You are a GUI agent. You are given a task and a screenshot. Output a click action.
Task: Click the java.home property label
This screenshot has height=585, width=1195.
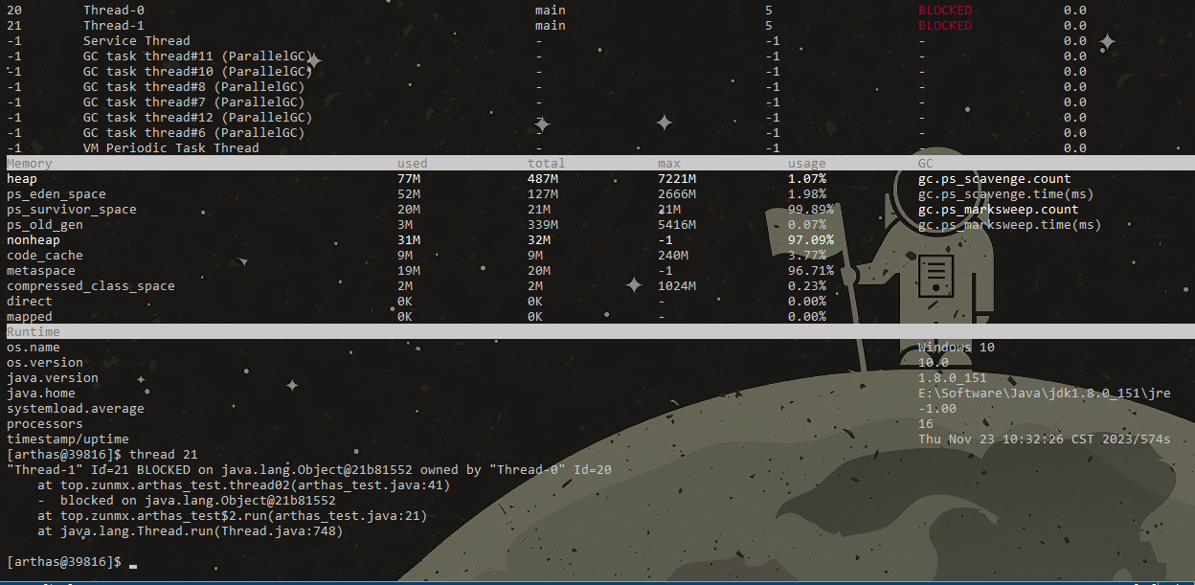pos(41,394)
